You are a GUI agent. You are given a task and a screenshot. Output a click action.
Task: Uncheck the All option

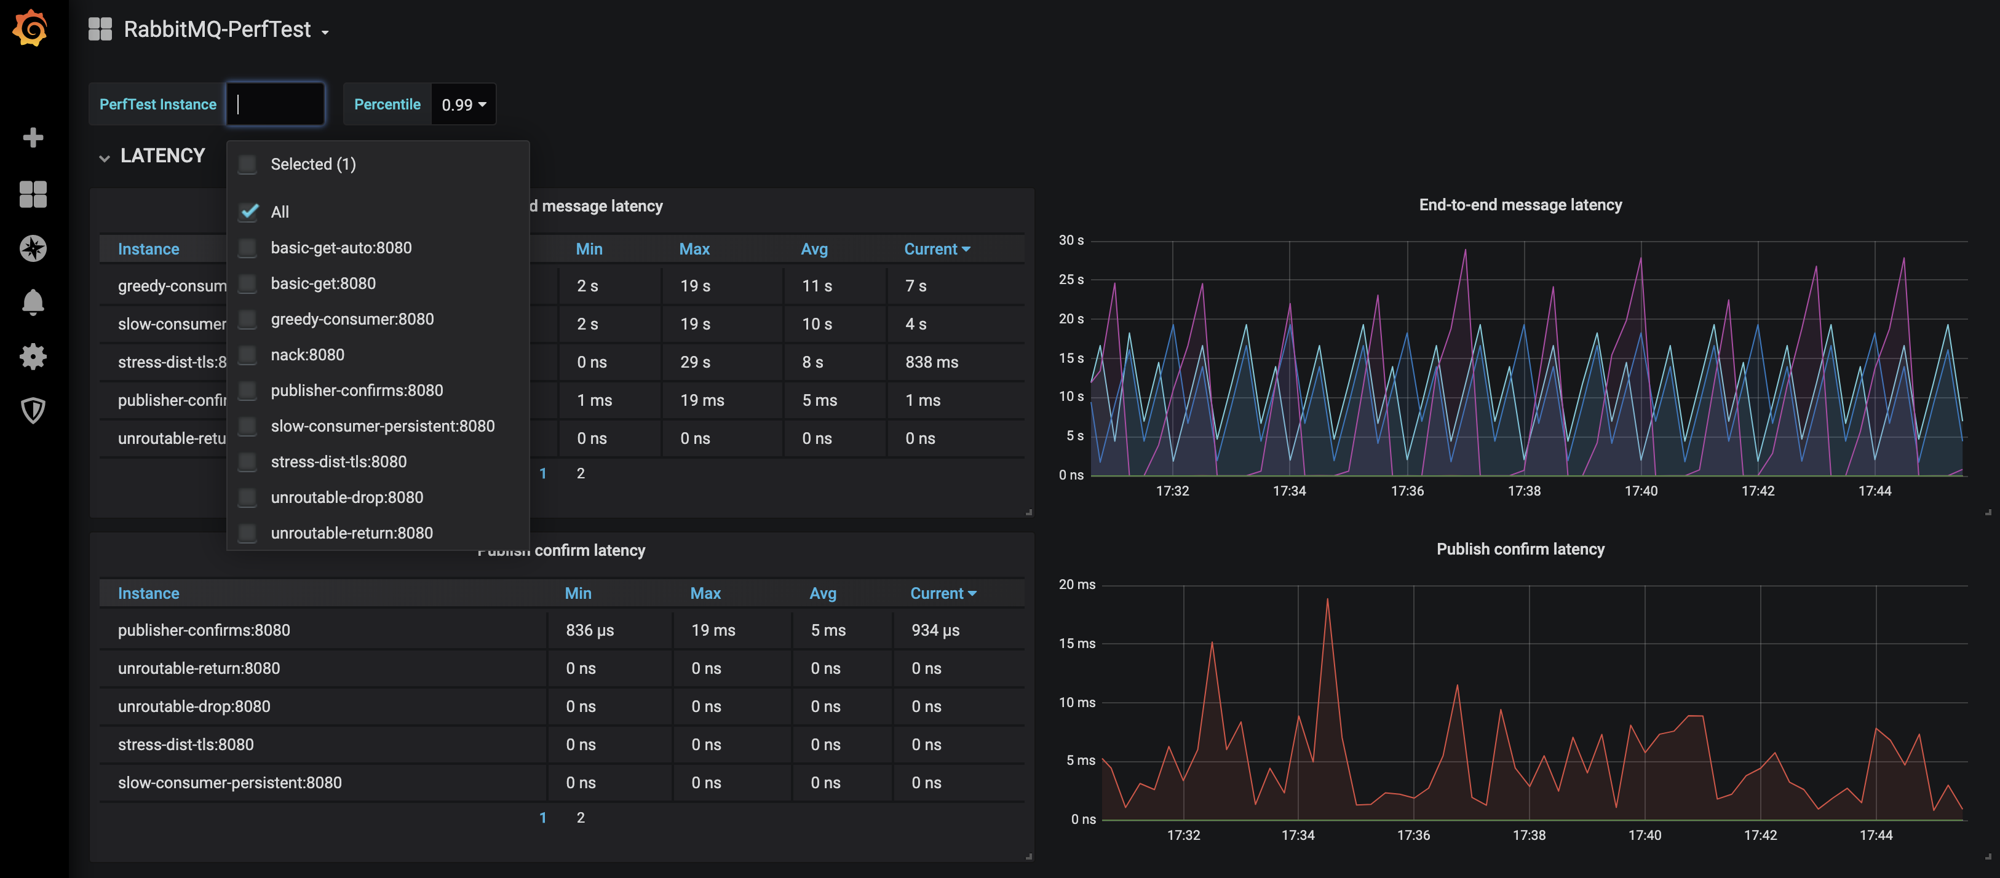pyautogui.click(x=248, y=212)
